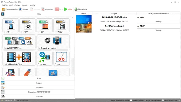Select the -> WebM format icon
The width and height of the screenshot is (181, 102).
click(x=62, y=26)
